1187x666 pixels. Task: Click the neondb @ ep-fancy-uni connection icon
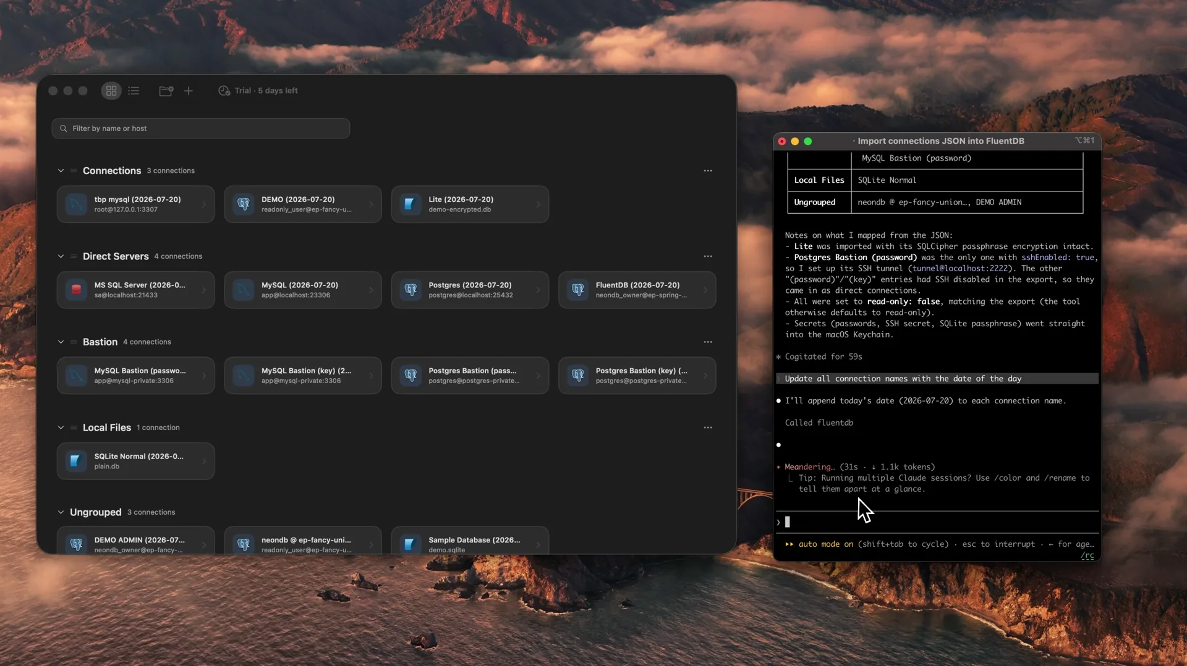[244, 544]
